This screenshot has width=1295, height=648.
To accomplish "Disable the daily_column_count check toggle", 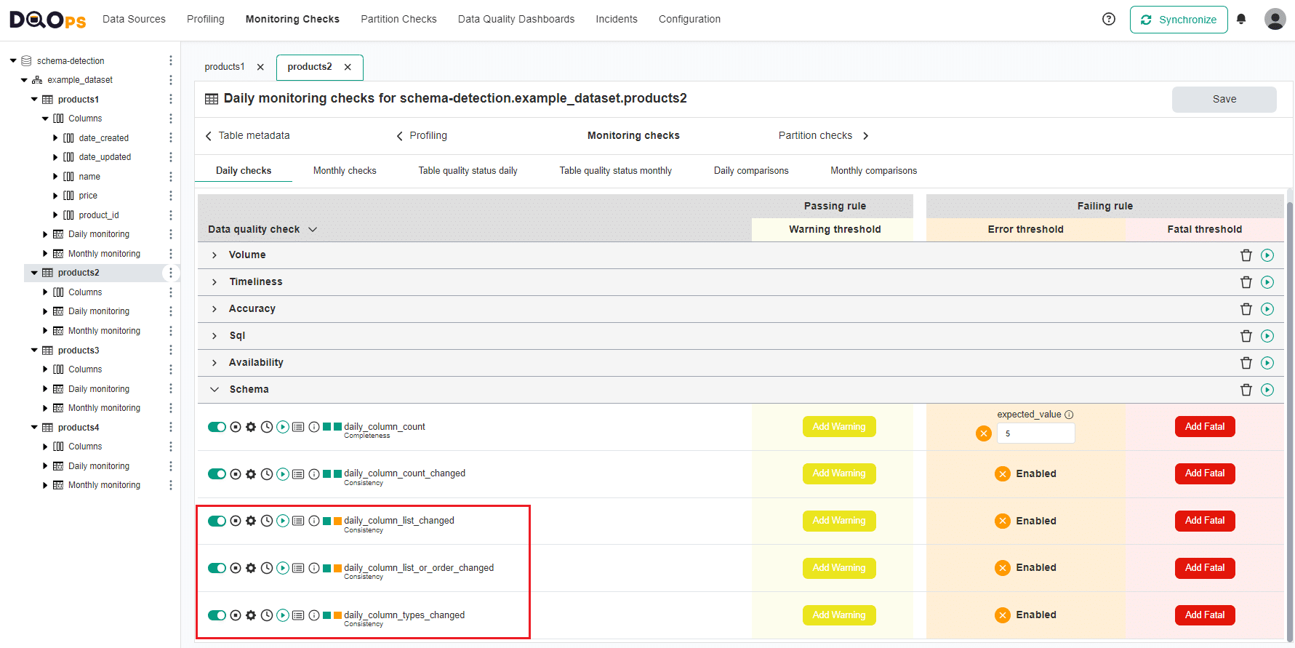I will click(217, 427).
